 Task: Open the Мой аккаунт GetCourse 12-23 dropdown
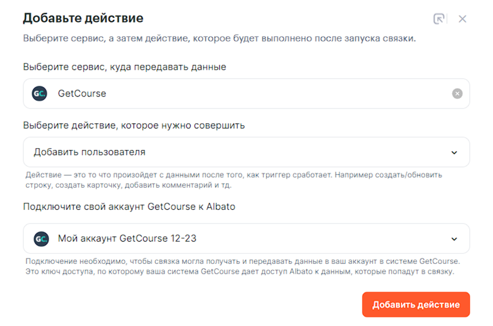click(246, 238)
